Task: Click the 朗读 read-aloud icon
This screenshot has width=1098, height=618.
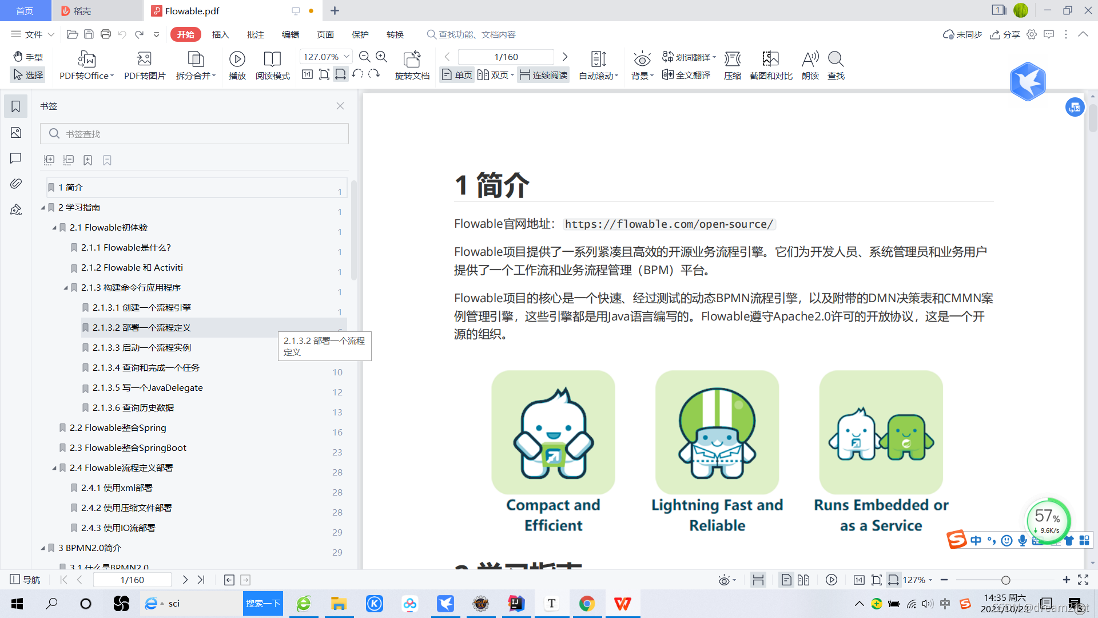Action: (810, 60)
